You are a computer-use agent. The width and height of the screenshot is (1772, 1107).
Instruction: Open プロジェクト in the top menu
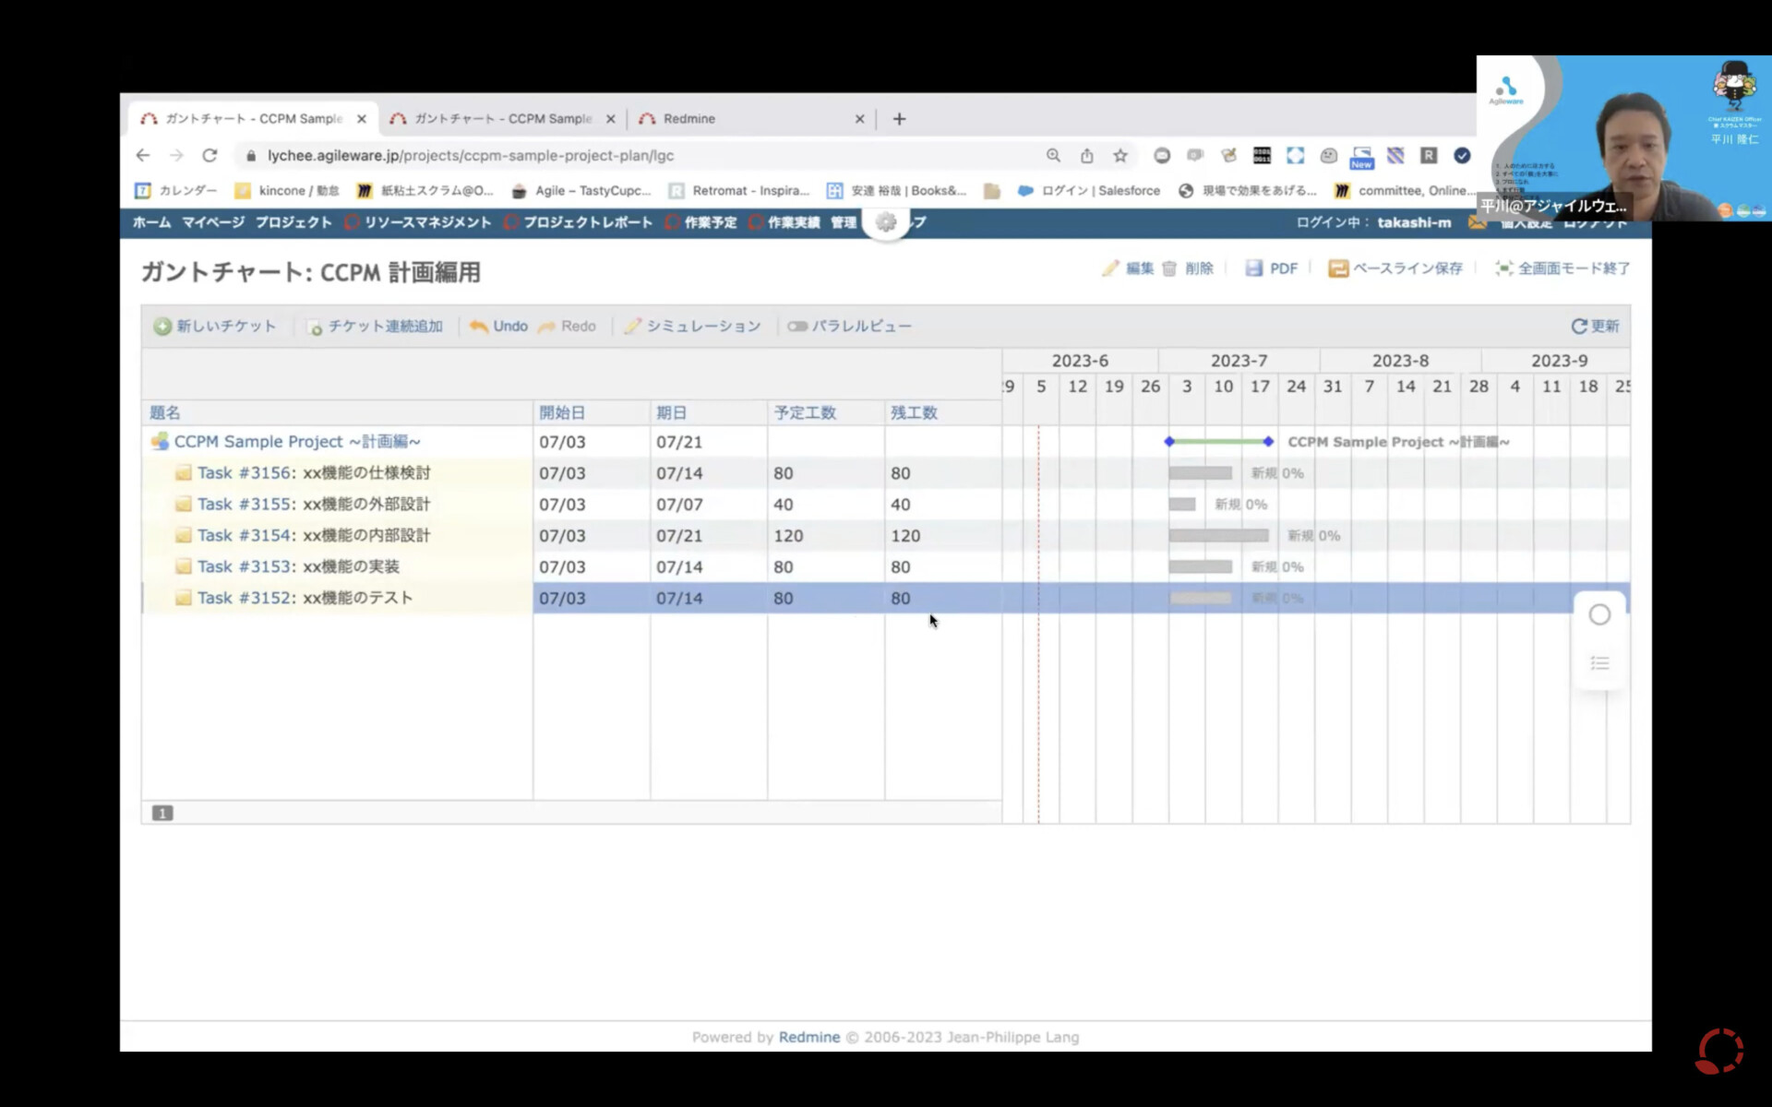pyautogui.click(x=293, y=222)
